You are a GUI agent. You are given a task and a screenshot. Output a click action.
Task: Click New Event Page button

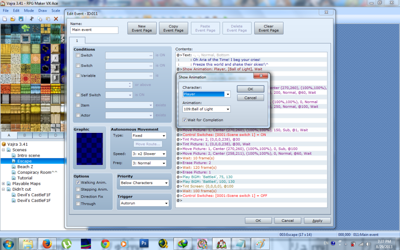[142, 28]
